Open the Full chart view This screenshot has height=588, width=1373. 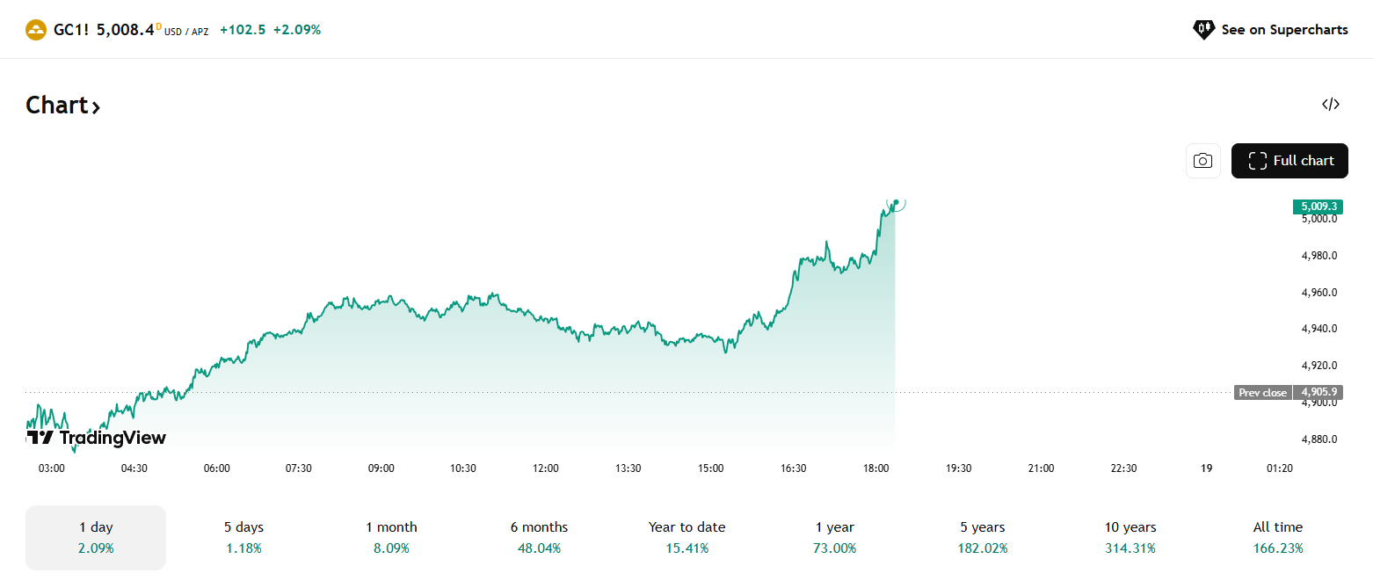click(x=1289, y=161)
